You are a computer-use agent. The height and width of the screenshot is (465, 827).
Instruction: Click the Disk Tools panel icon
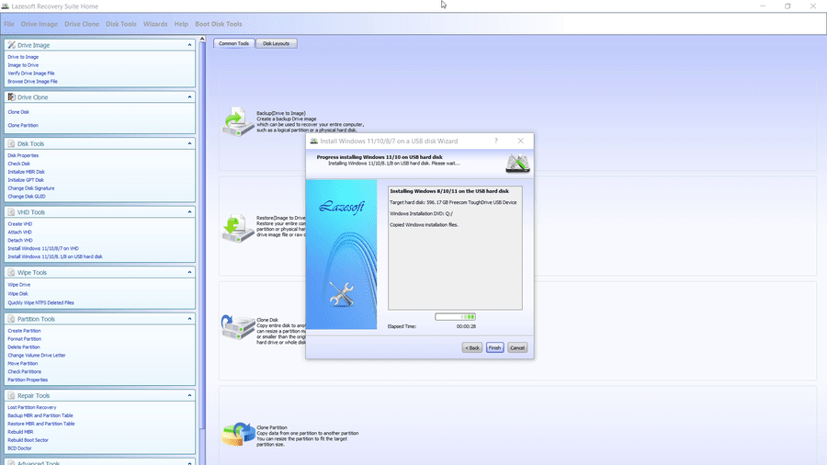pos(11,143)
